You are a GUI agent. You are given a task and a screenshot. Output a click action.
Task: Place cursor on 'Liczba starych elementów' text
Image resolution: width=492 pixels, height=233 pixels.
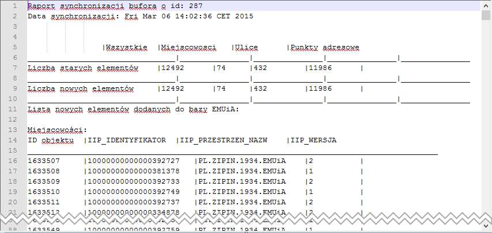pyautogui.click(x=83, y=68)
